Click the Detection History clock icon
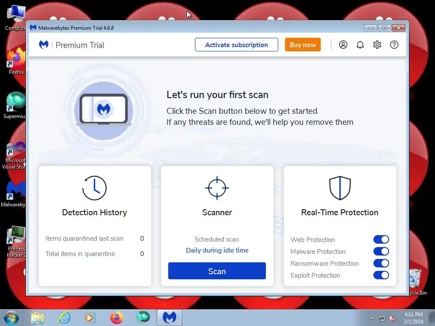Viewport: 435px width, 326px height. pos(94,188)
